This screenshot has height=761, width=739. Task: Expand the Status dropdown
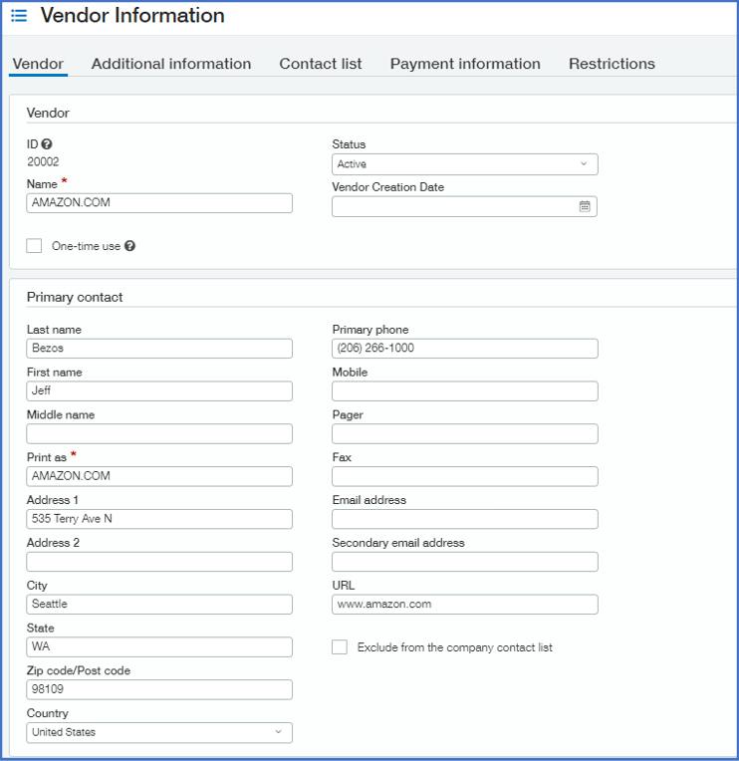[464, 164]
